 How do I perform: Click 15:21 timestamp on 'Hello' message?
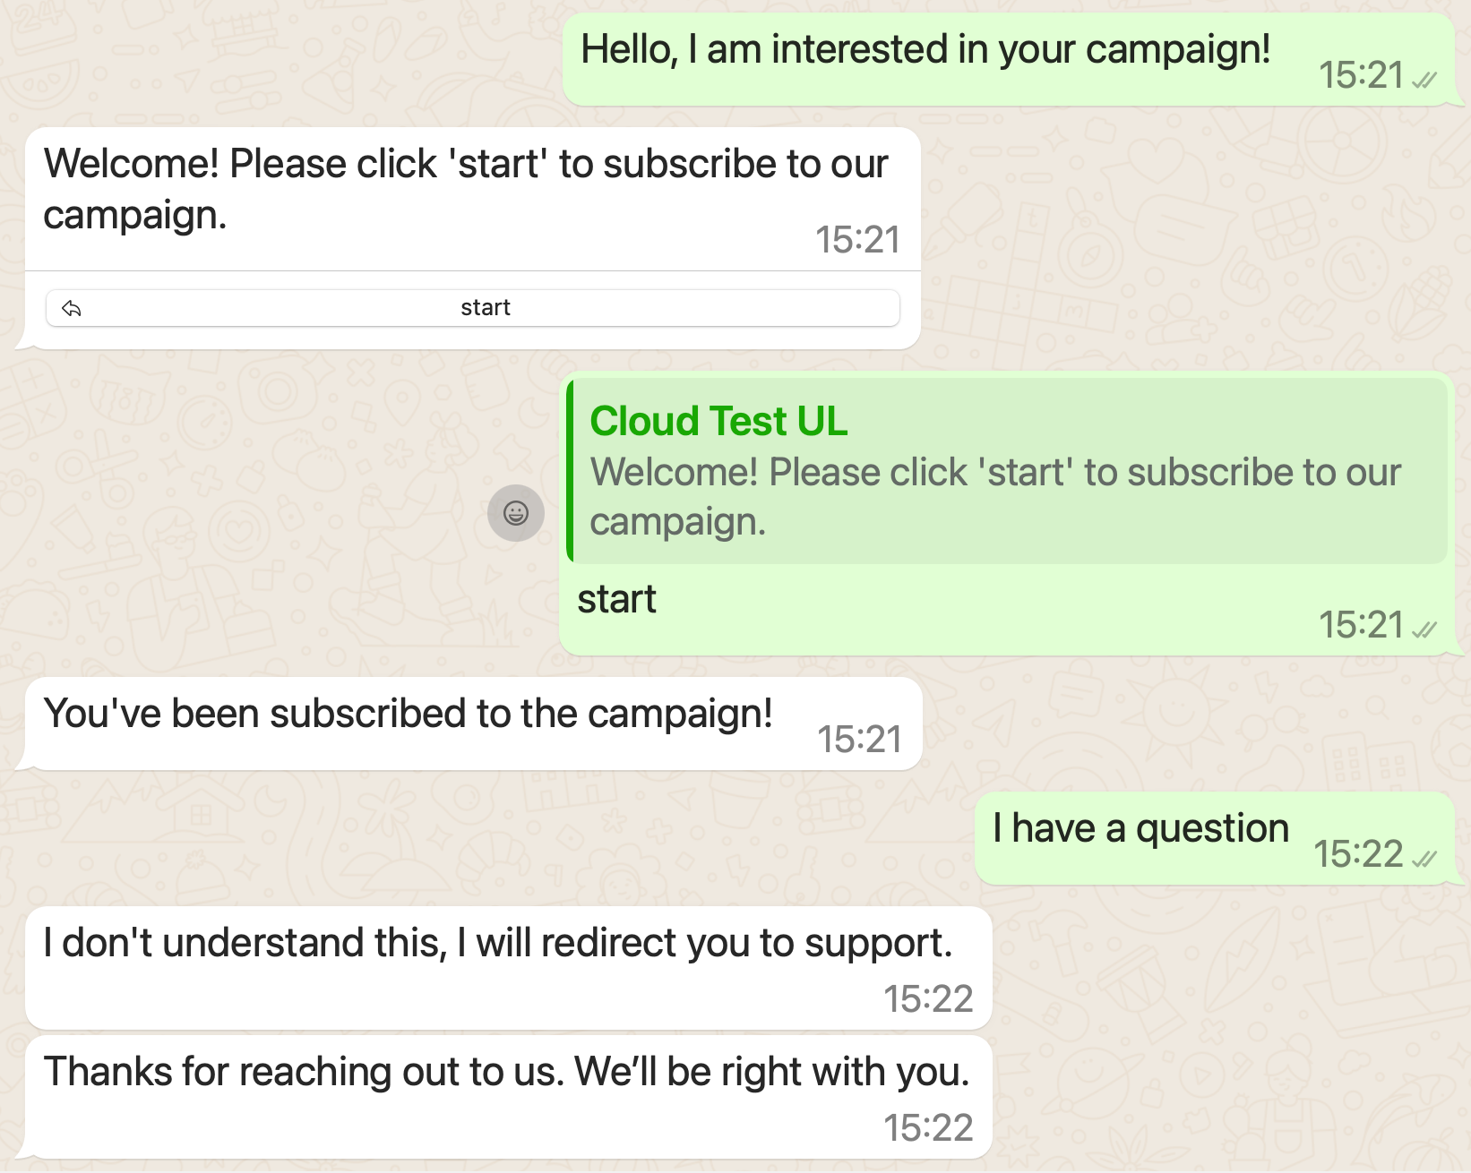(x=1361, y=75)
